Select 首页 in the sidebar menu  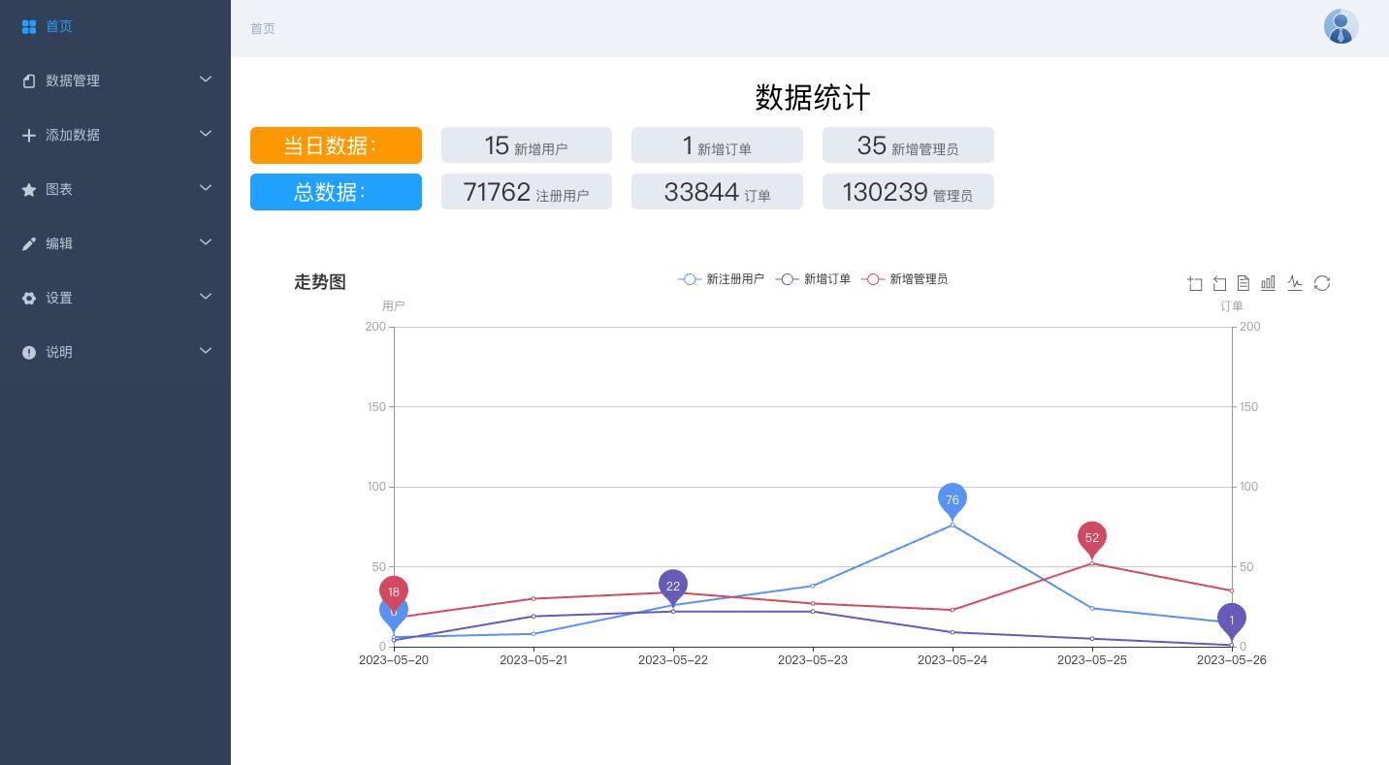coord(58,26)
